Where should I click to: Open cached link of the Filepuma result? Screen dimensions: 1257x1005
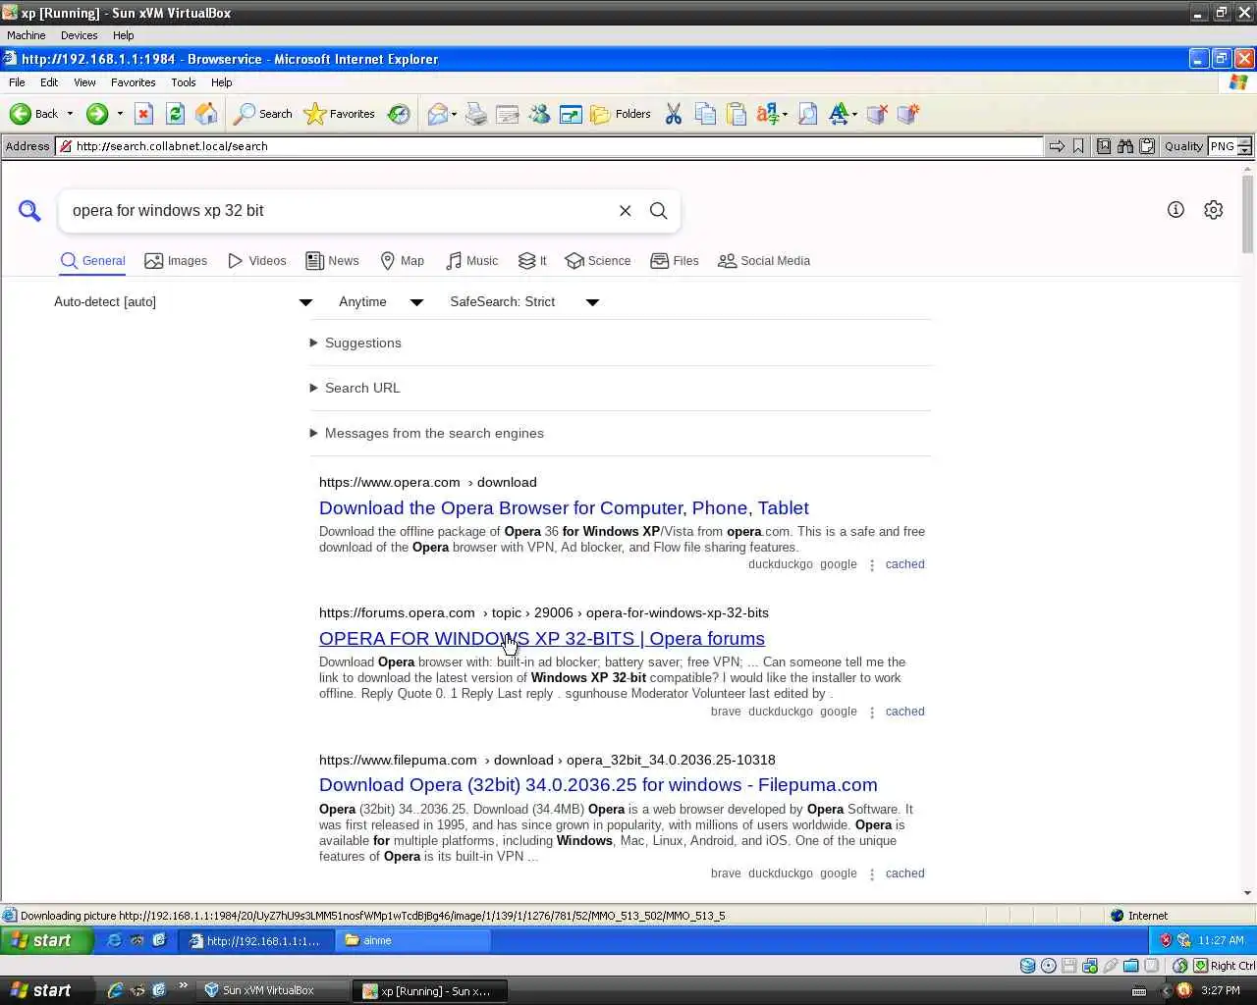coord(904,873)
